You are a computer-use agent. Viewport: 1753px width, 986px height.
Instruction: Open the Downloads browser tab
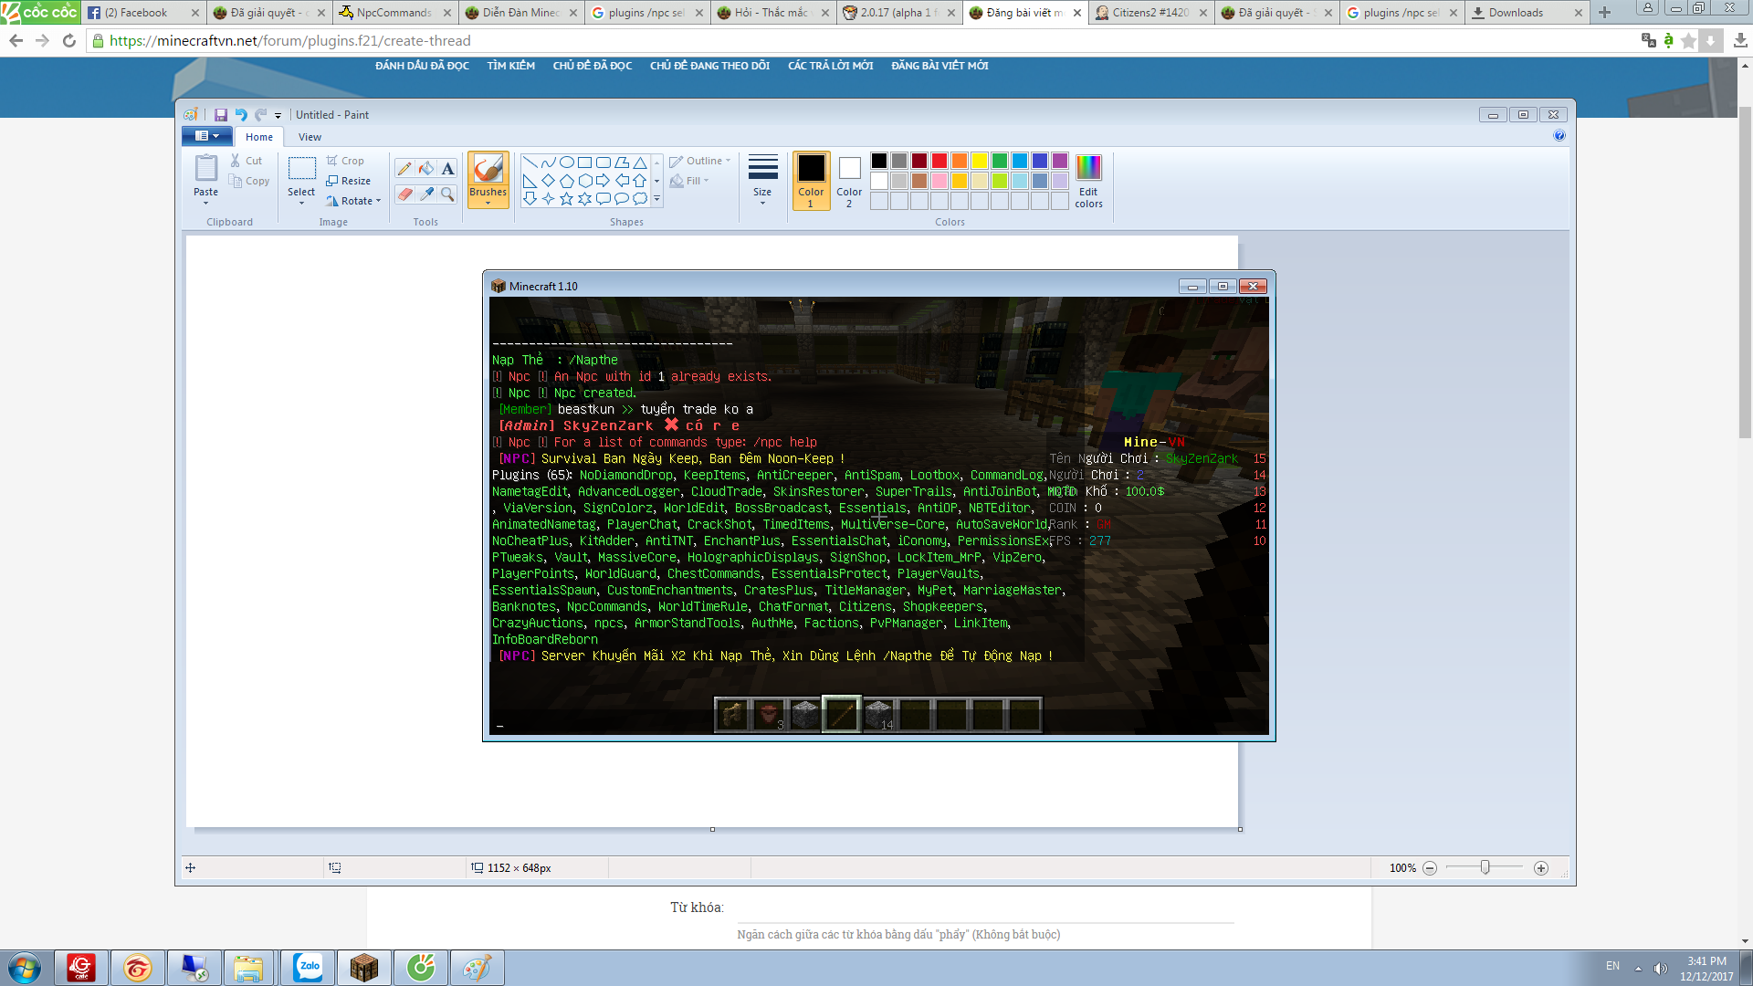pyautogui.click(x=1516, y=13)
